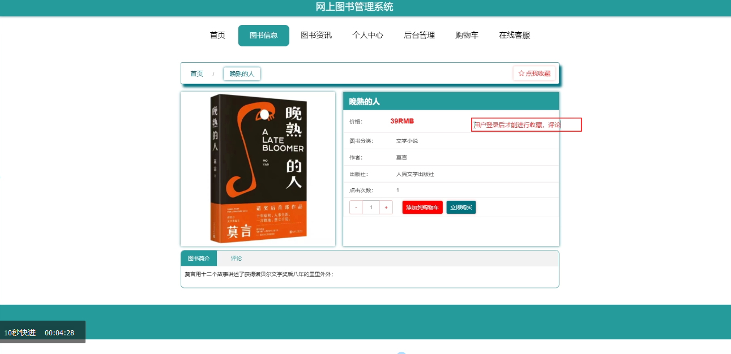Screen dimensions: 731x354
Task: Click the 10秒快进 fast-forward control
Action: 20,333
